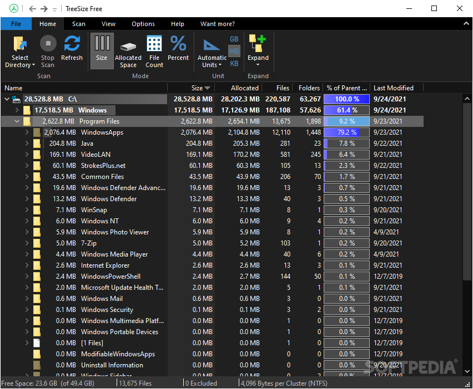Expand the Java folder node

click(x=27, y=144)
